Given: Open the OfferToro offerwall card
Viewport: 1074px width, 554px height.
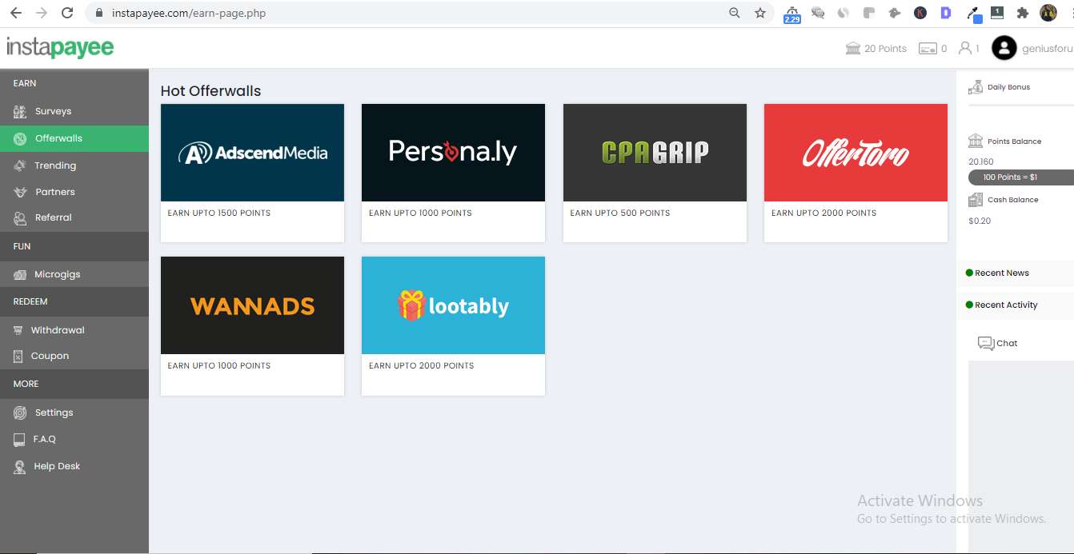Looking at the screenshot, I should click(x=856, y=173).
